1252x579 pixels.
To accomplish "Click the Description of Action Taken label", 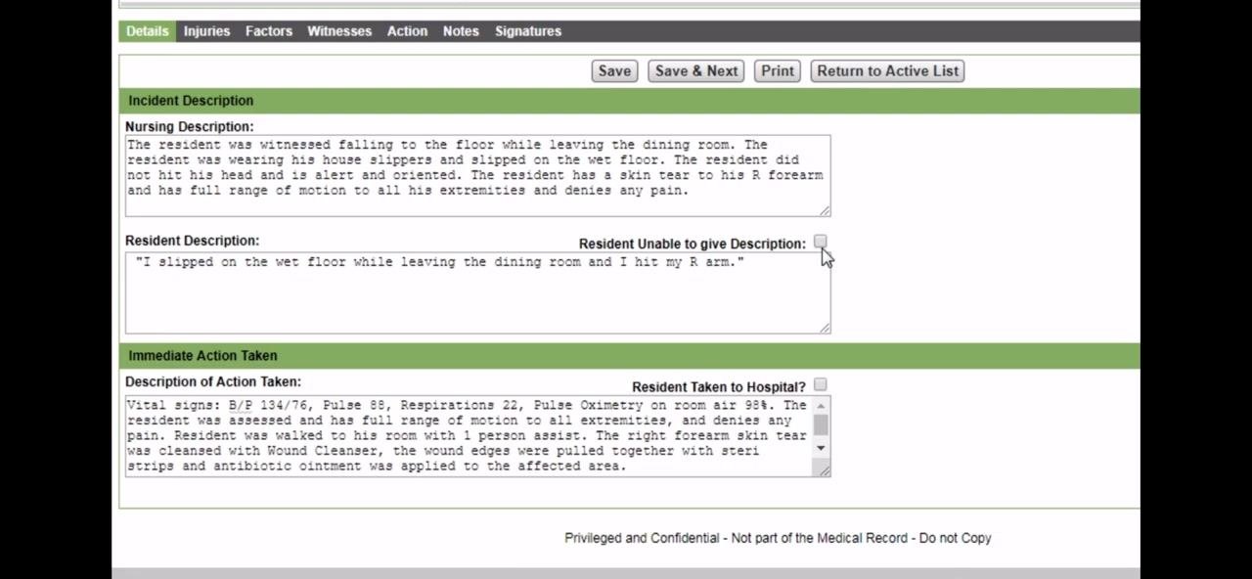I will [212, 381].
